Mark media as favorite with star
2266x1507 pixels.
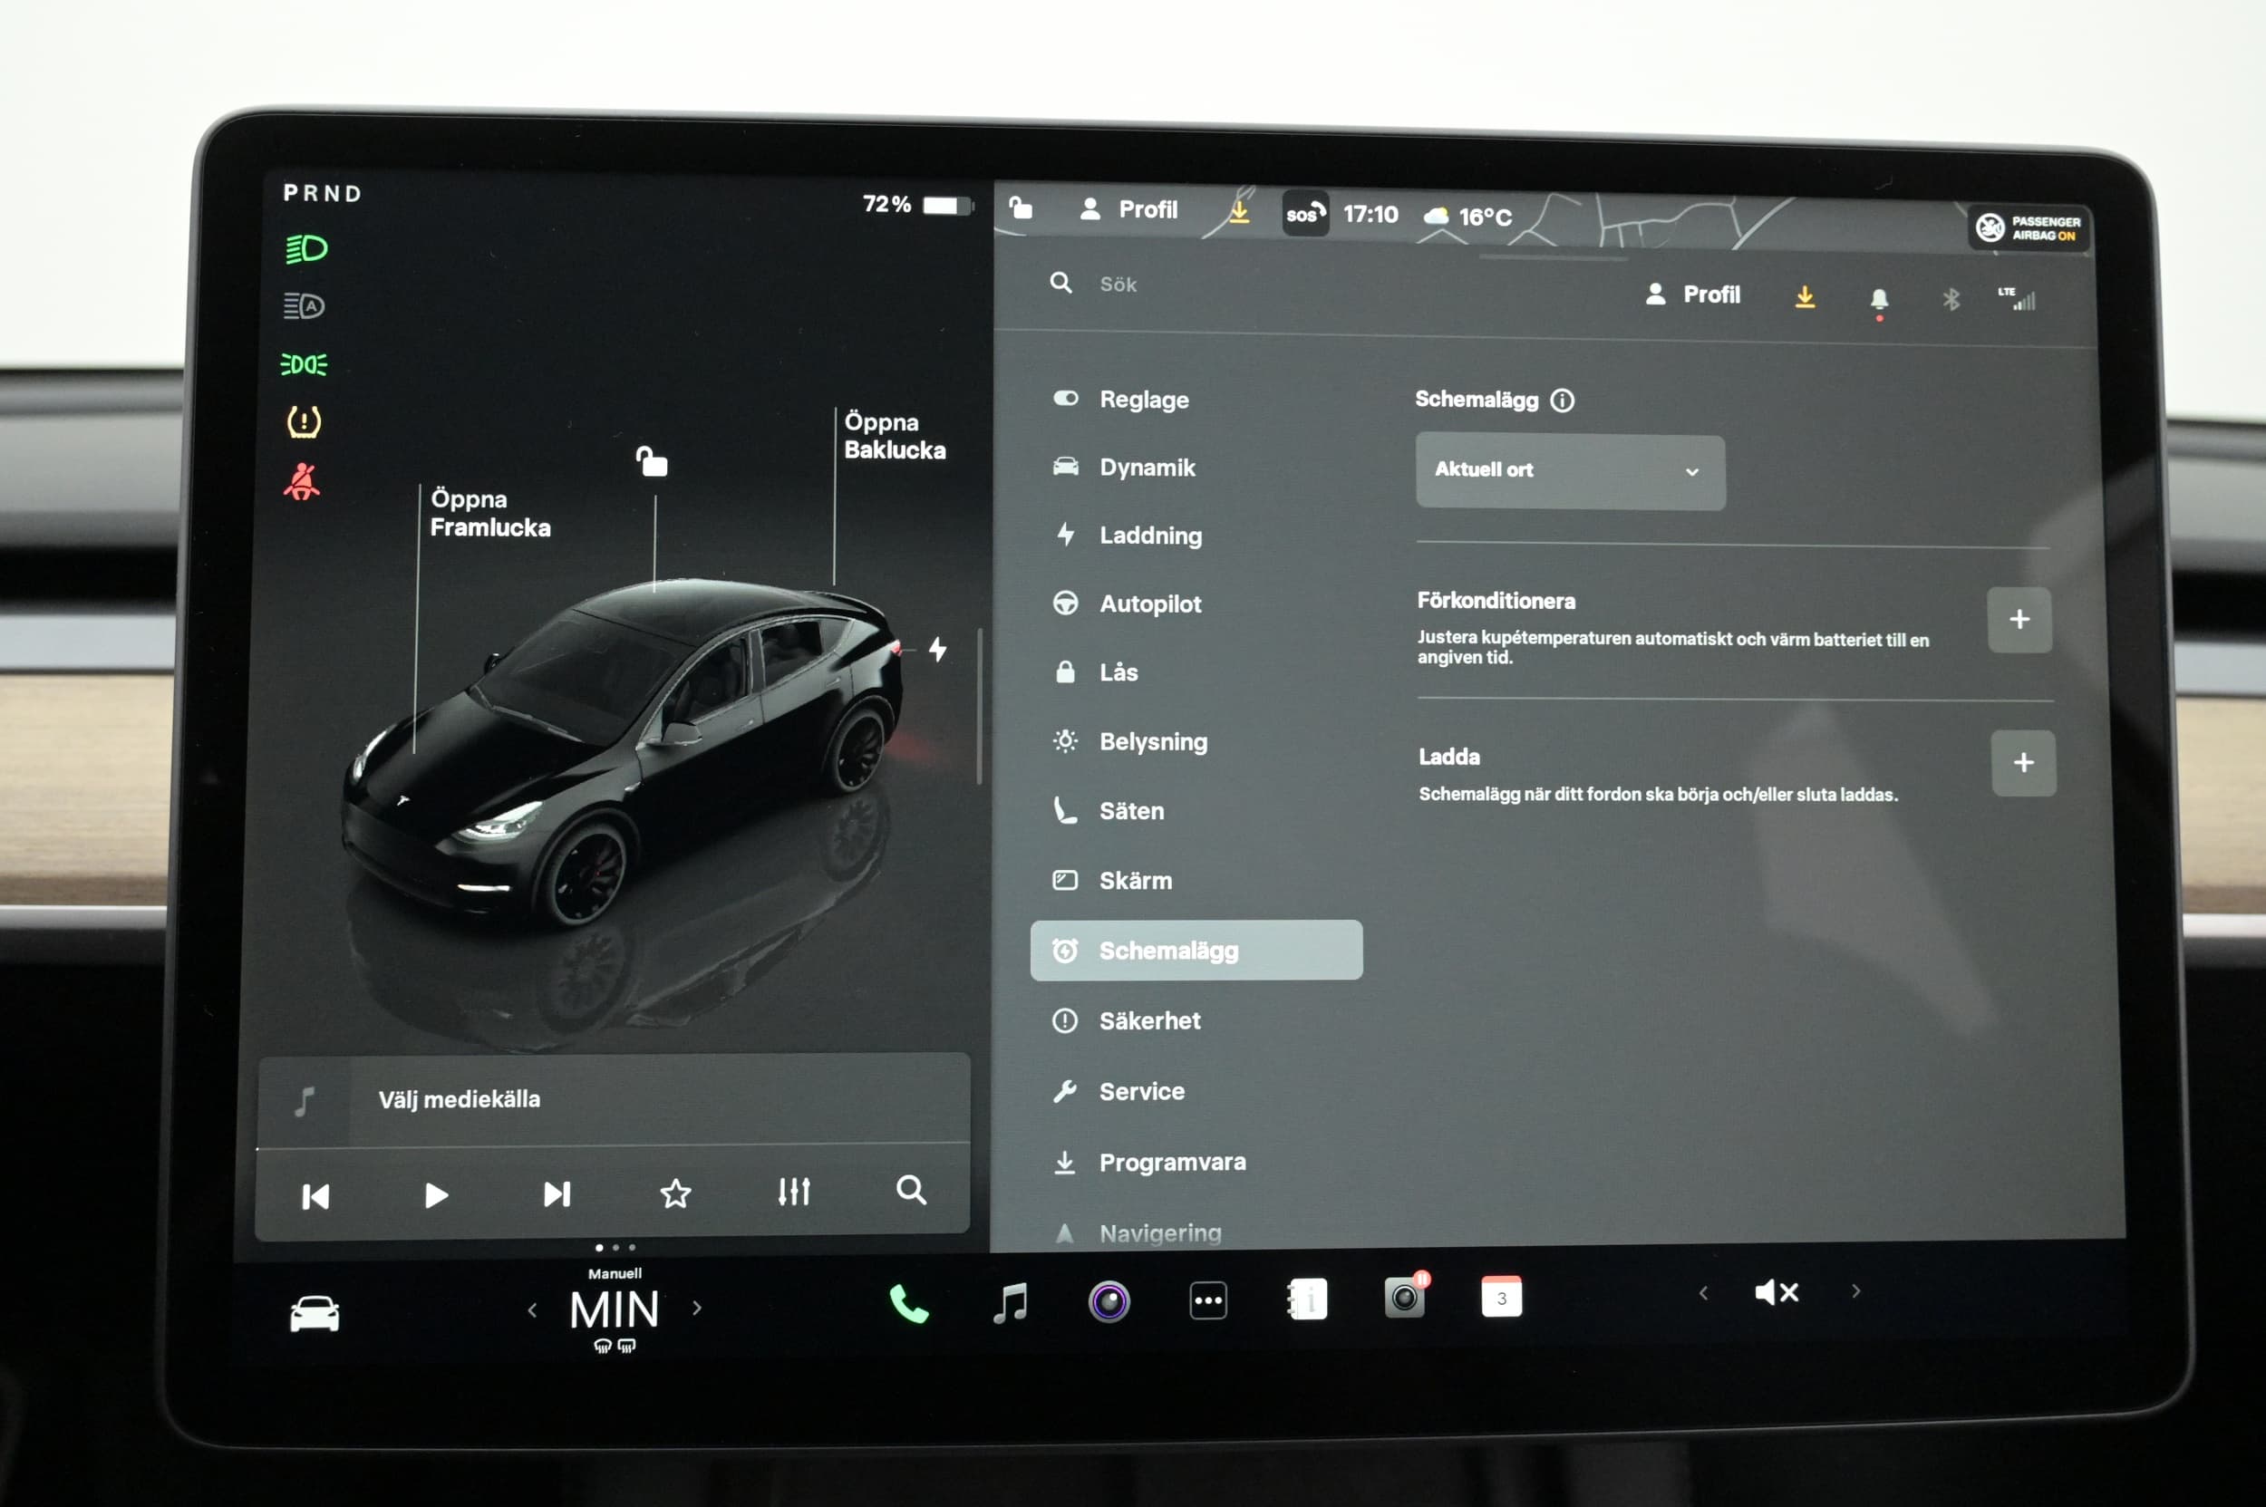coord(675,1193)
